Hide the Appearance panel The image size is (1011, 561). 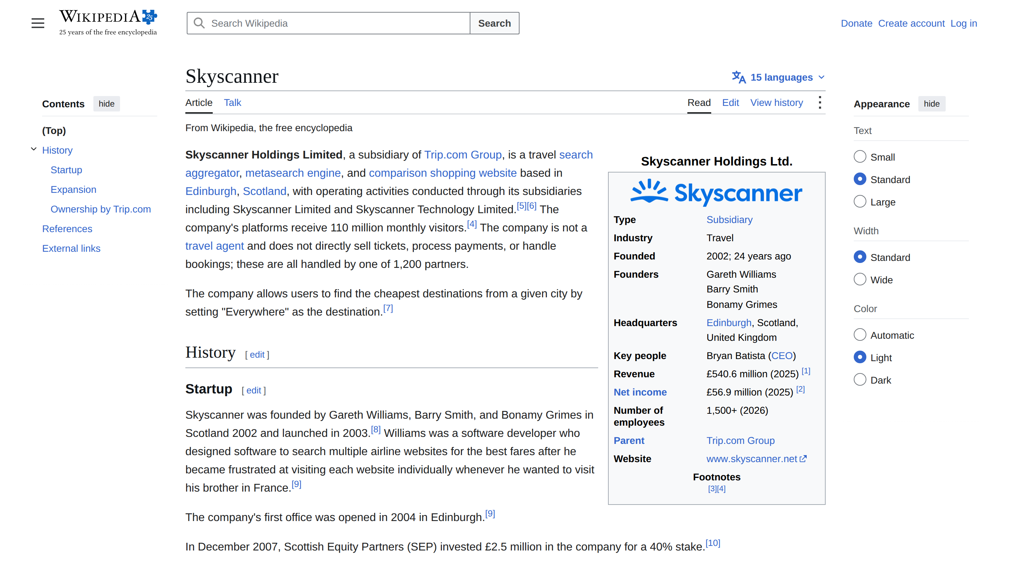931,104
